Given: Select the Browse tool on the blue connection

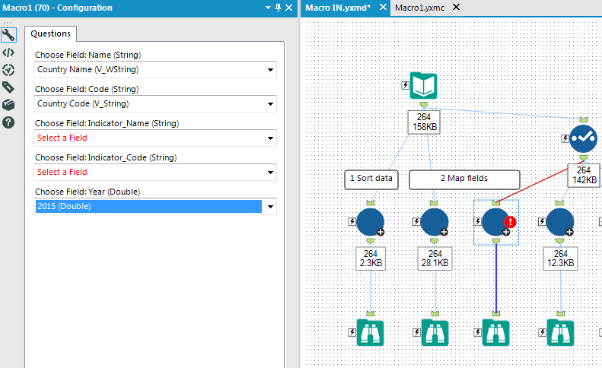Looking at the screenshot, I should click(496, 333).
